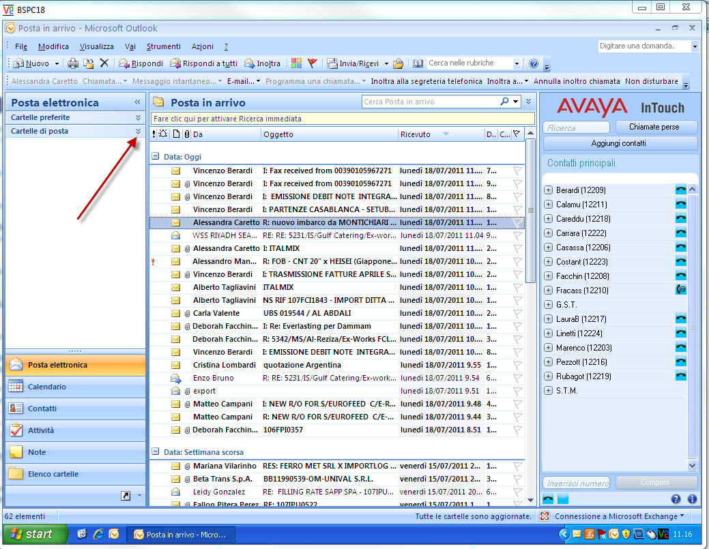Viewport: 709px width, 549px height.
Task: Open the File menu
Action: [x=20, y=46]
